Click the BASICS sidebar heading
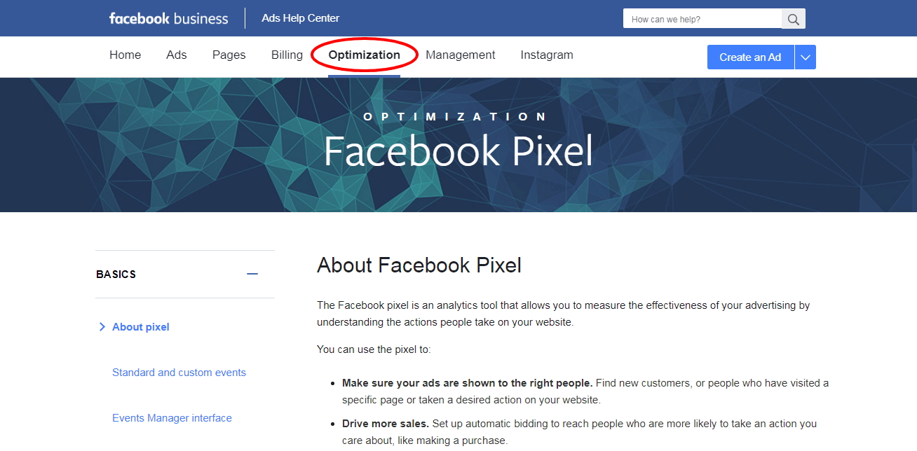The image size is (917, 451). point(116,275)
